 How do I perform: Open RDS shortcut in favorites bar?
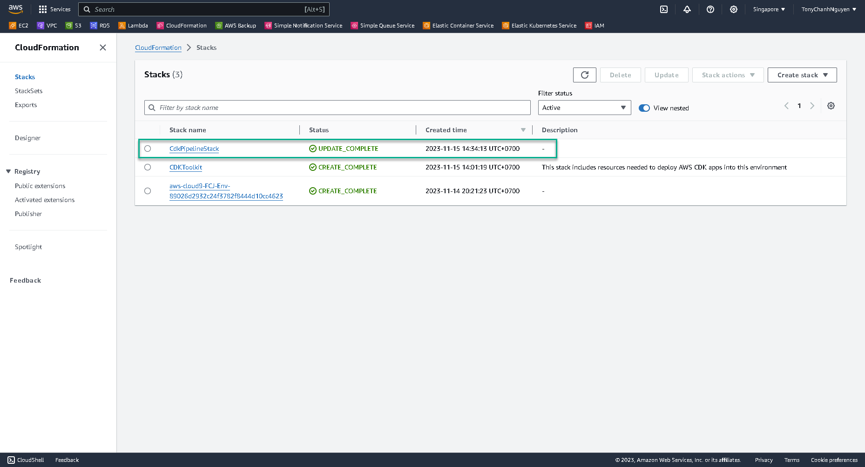pos(100,26)
